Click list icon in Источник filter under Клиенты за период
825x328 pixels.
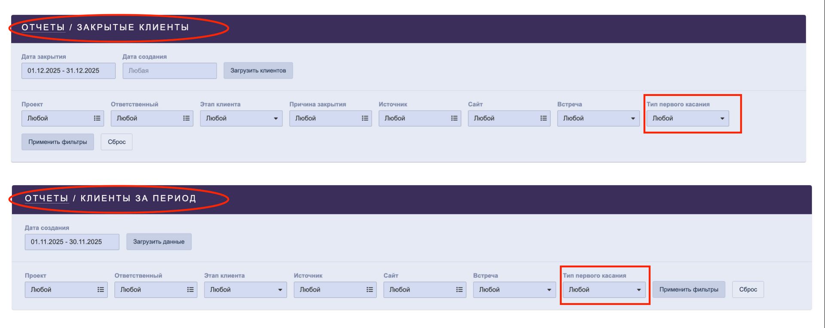click(x=370, y=290)
